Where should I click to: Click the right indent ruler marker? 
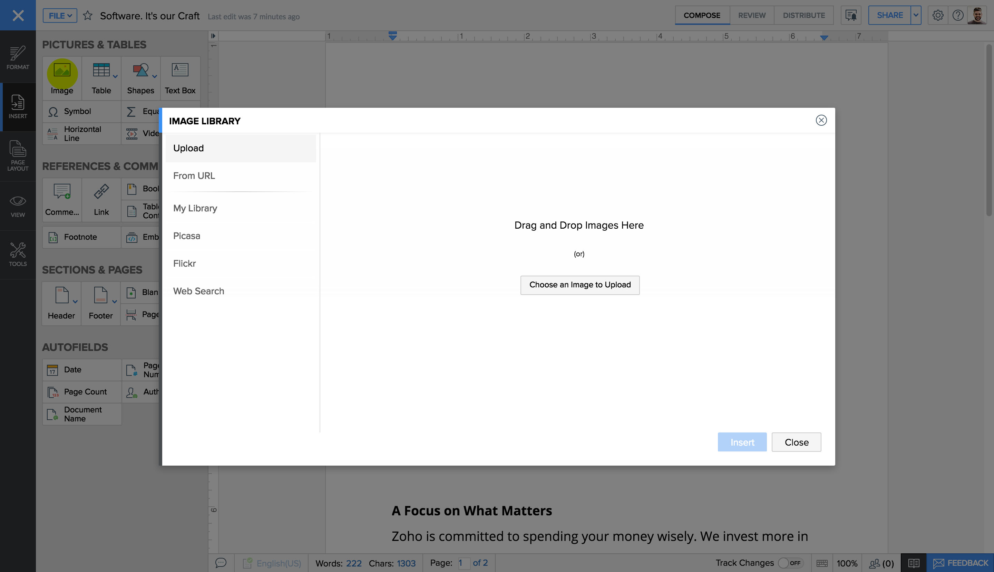pyautogui.click(x=824, y=37)
